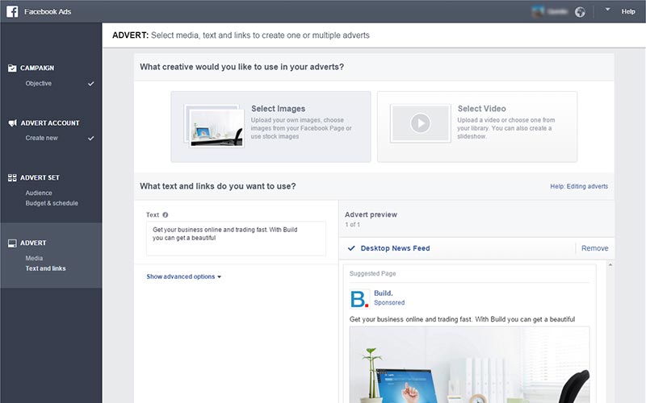Click the Advert monitor icon in sidebar
Viewport: 646px width, 403px height.
pyautogui.click(x=12, y=243)
